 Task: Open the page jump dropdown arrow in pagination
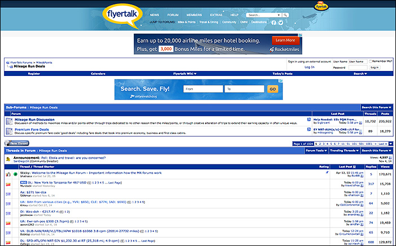[391, 144]
